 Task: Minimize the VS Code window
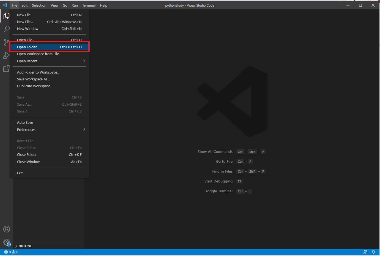pos(348,5)
